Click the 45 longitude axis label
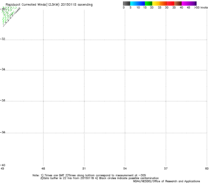The height and width of the screenshot is (183, 209). point(2,169)
